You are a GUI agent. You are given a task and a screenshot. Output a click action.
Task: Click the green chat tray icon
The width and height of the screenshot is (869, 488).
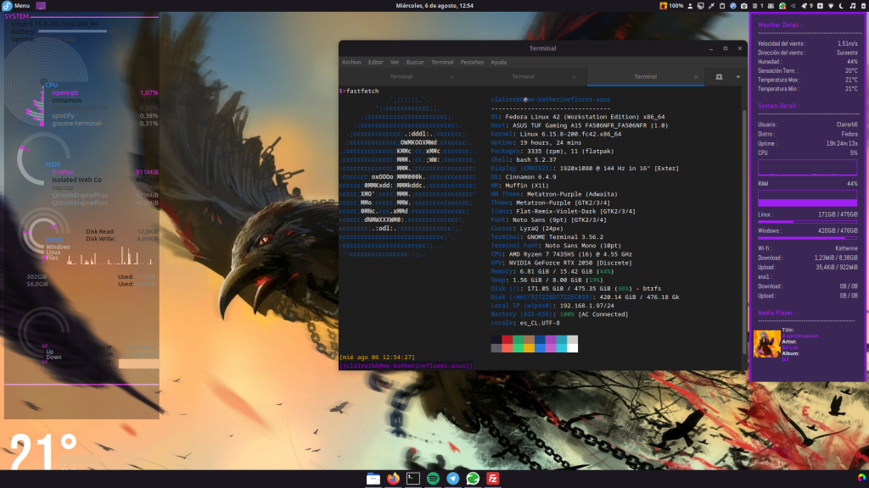tap(782, 6)
